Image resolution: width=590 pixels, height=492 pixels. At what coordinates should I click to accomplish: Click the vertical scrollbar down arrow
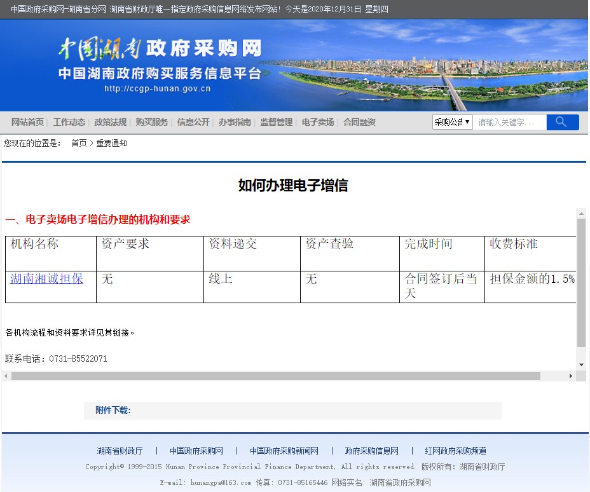pos(581,364)
